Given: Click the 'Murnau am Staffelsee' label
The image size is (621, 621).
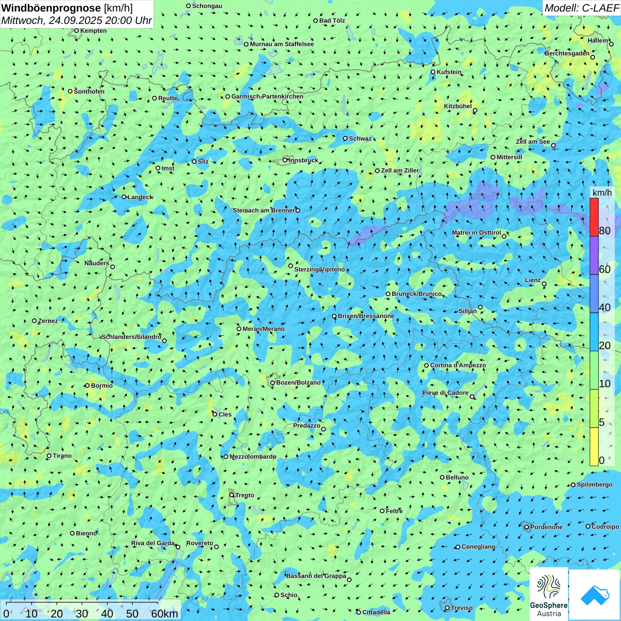Looking at the screenshot, I should point(282,44).
